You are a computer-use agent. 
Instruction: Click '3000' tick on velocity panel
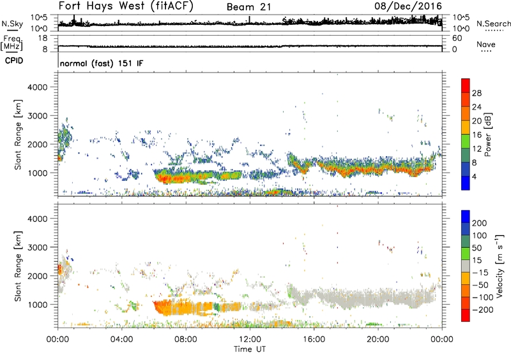pos(38,247)
